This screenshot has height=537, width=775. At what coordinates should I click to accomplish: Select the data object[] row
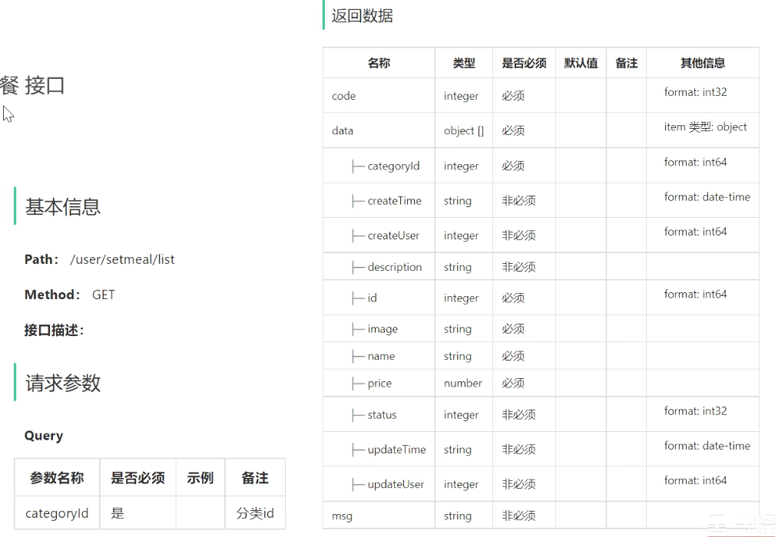click(343, 130)
